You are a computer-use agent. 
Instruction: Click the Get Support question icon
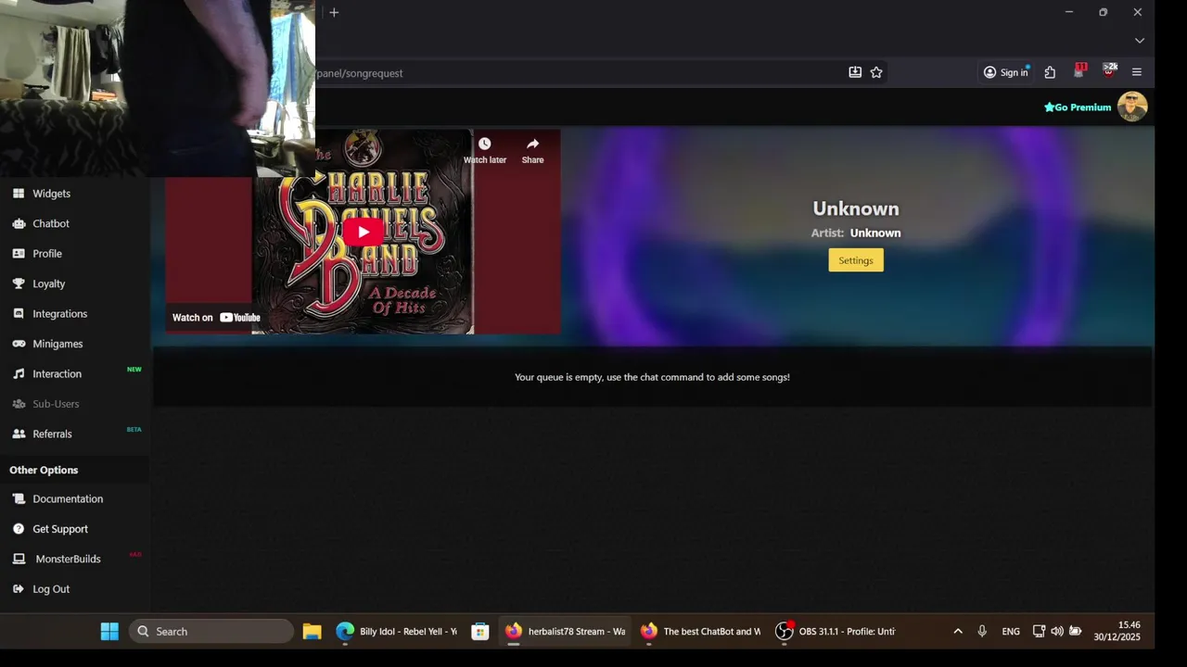[19, 529]
